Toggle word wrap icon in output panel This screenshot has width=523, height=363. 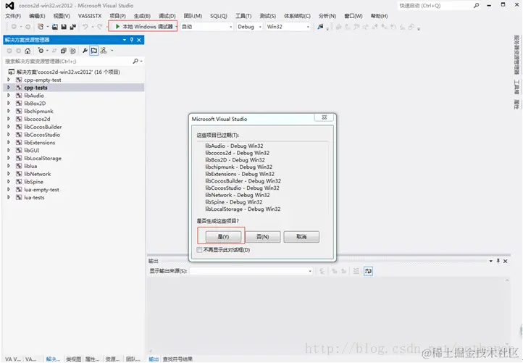pyautogui.click(x=368, y=271)
